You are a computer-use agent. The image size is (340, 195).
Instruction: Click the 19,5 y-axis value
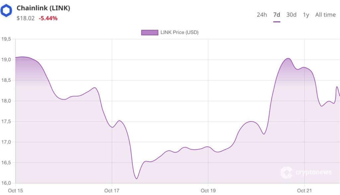[6, 39]
